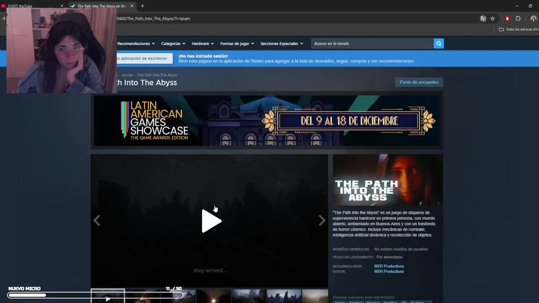Open the bookmarks folder 'Totes les adreces'
The width and height of the screenshot is (539, 303).
click(519, 29)
